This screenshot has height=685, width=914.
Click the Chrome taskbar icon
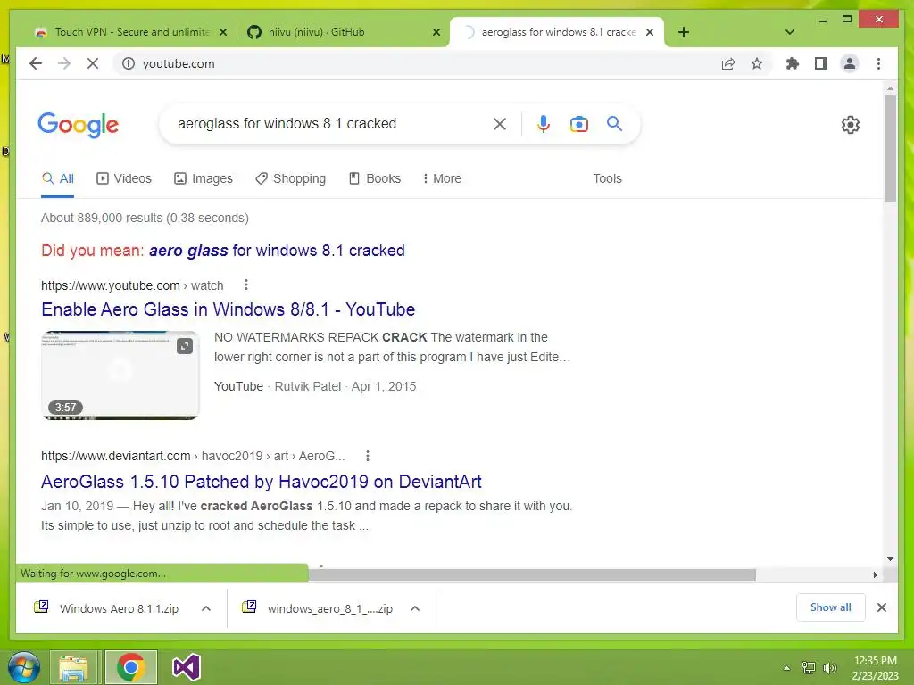(130, 667)
